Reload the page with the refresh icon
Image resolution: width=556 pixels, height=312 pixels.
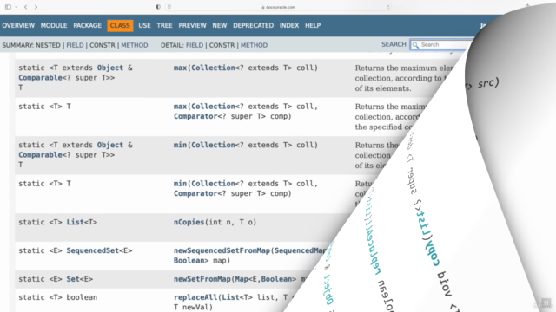[388, 7]
